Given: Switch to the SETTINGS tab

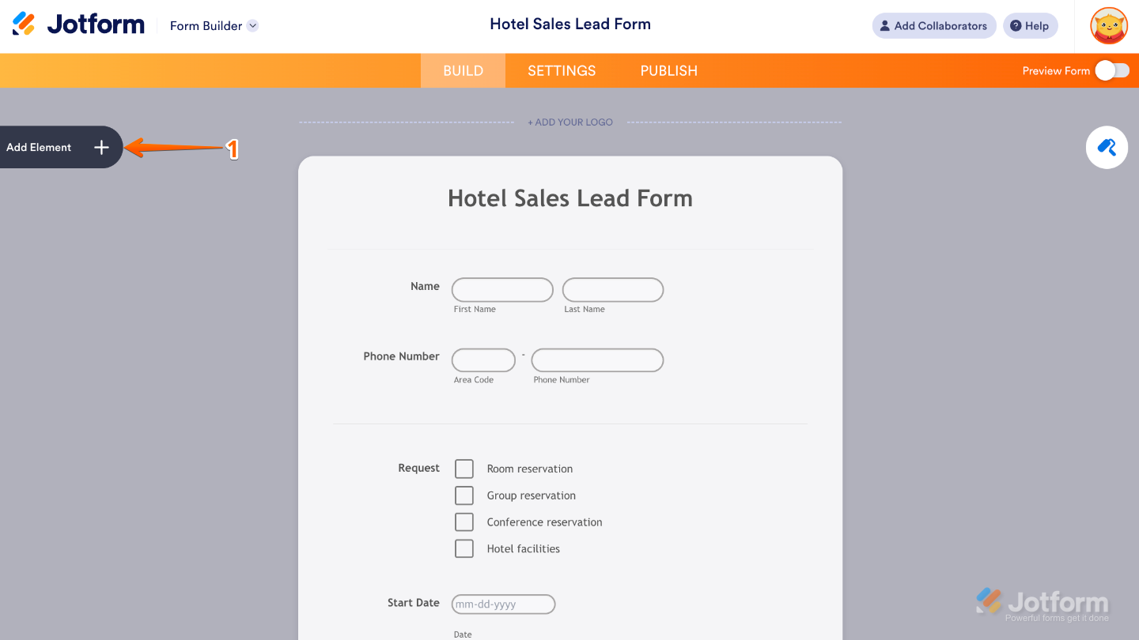Looking at the screenshot, I should pyautogui.click(x=562, y=70).
